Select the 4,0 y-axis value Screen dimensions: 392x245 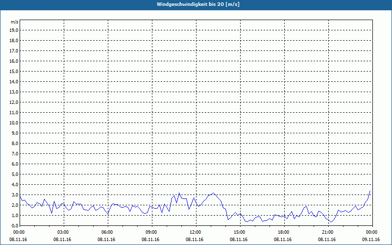click(x=15, y=185)
